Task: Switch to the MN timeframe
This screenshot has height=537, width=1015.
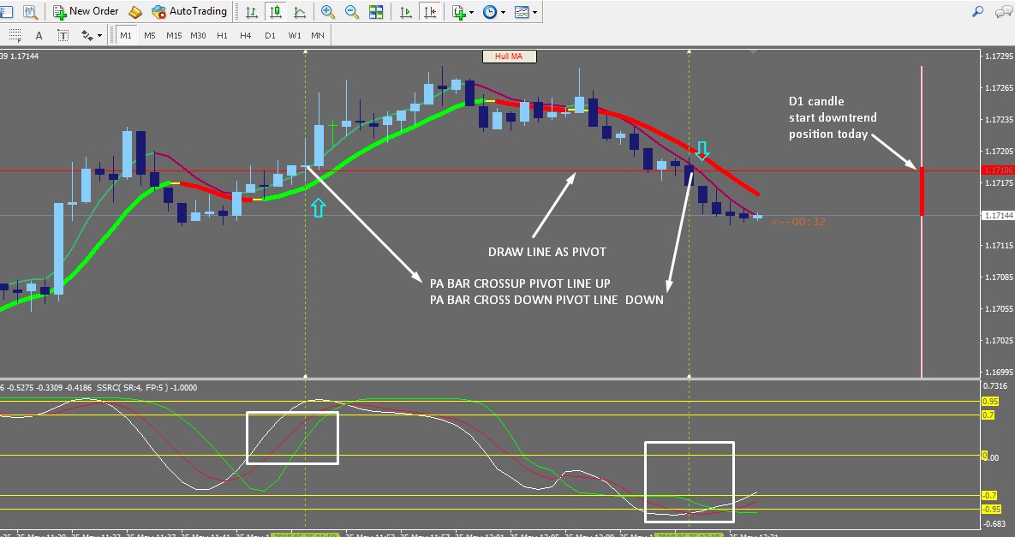Action: pyautogui.click(x=318, y=36)
